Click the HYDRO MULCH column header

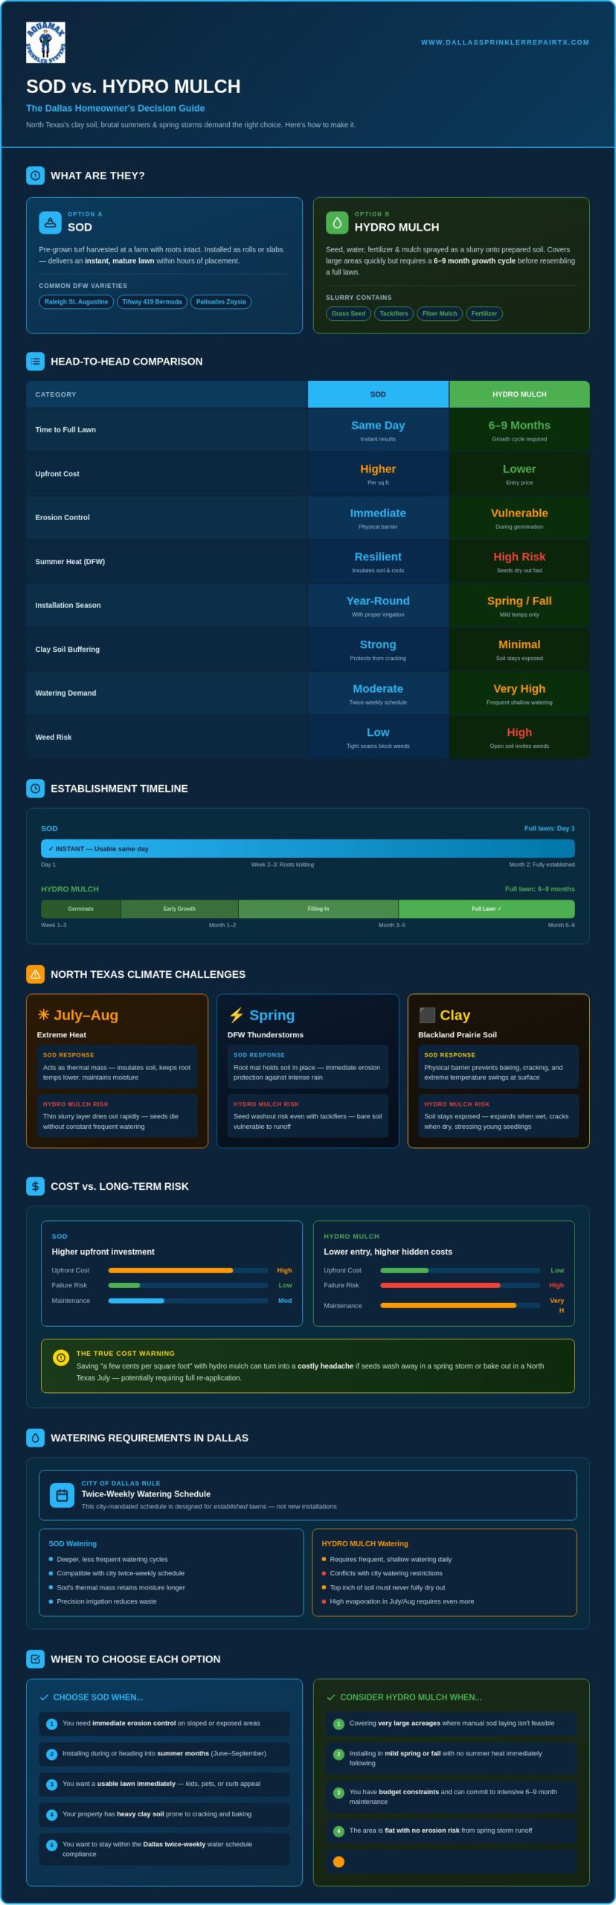[519, 394]
